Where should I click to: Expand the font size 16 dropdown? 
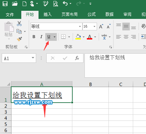tap(94, 27)
